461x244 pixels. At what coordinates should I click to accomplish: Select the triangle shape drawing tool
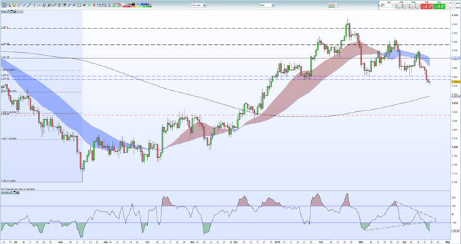coord(109,5)
